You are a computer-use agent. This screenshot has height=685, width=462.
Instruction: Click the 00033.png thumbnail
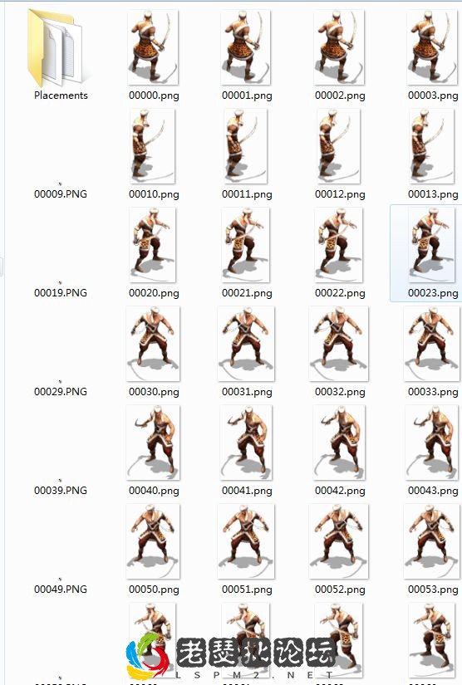pos(432,344)
